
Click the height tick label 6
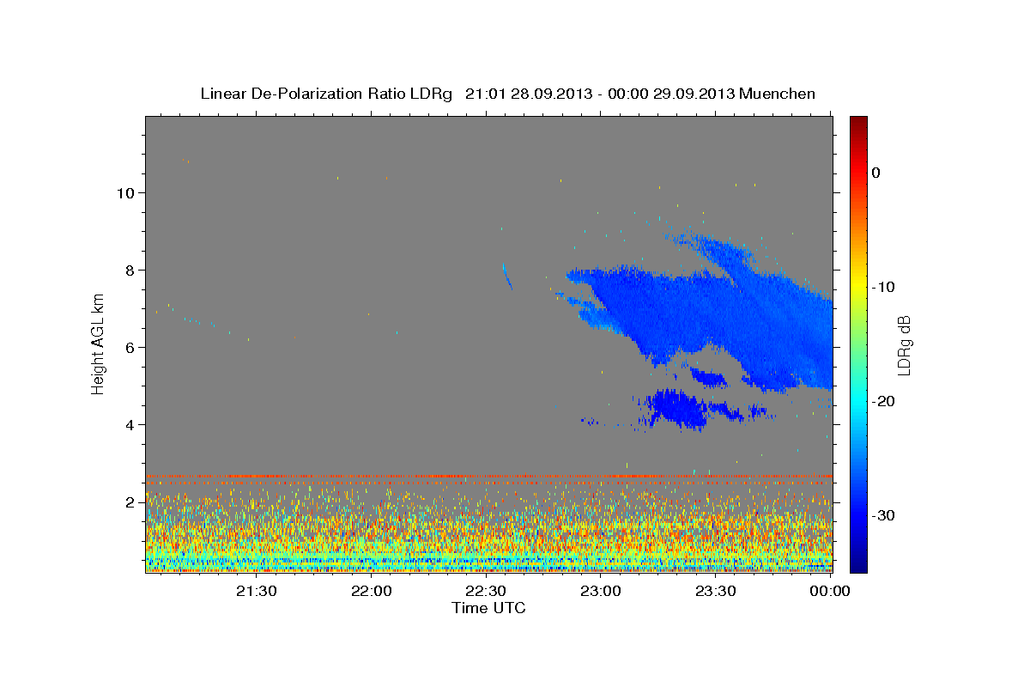tap(130, 347)
